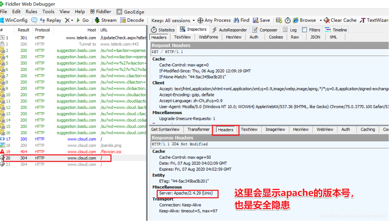Save sessions using the Save button
Viewport: 389px width, 221px height.
point(261,20)
